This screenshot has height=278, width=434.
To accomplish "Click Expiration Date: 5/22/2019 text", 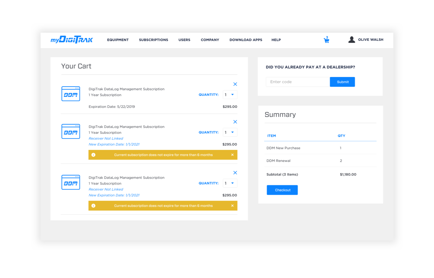I will [x=112, y=107].
